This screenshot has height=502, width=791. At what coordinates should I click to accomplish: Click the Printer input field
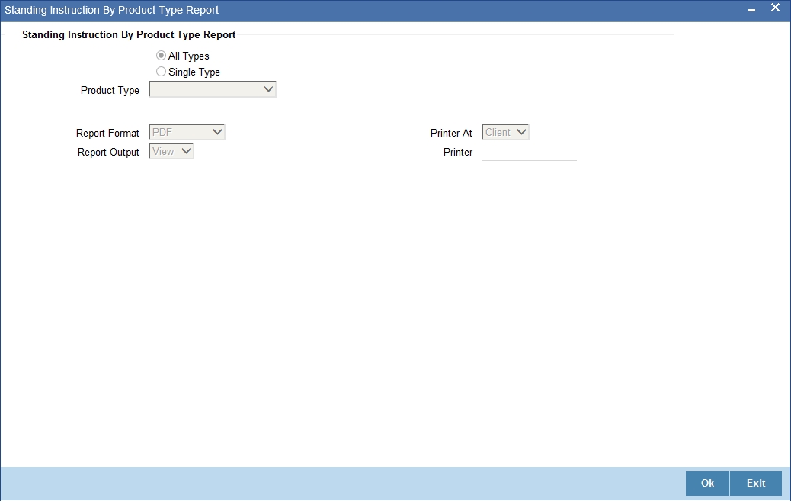[x=529, y=153]
